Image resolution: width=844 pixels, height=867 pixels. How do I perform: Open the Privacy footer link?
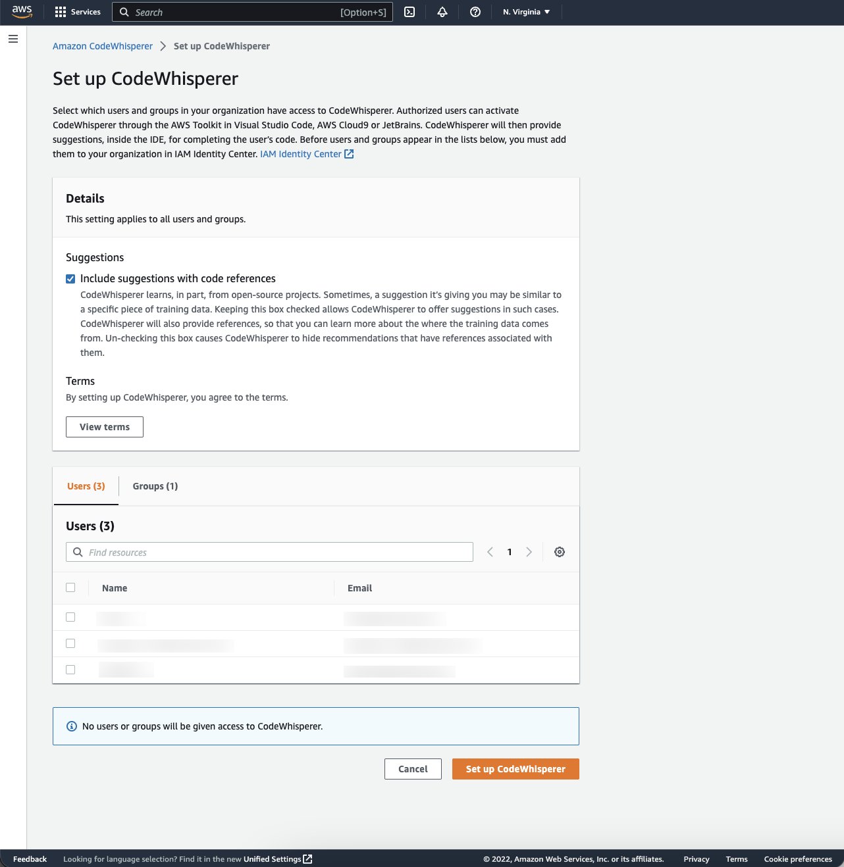697,859
